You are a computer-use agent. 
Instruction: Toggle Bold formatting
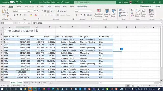(x=14, y=15)
